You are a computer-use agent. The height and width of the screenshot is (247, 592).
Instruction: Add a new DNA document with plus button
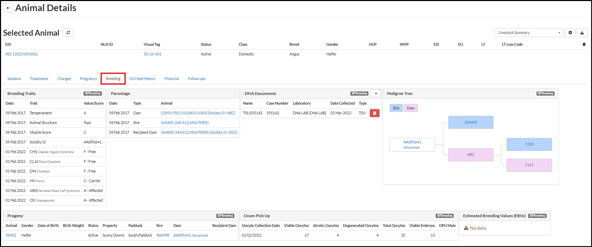(376, 94)
